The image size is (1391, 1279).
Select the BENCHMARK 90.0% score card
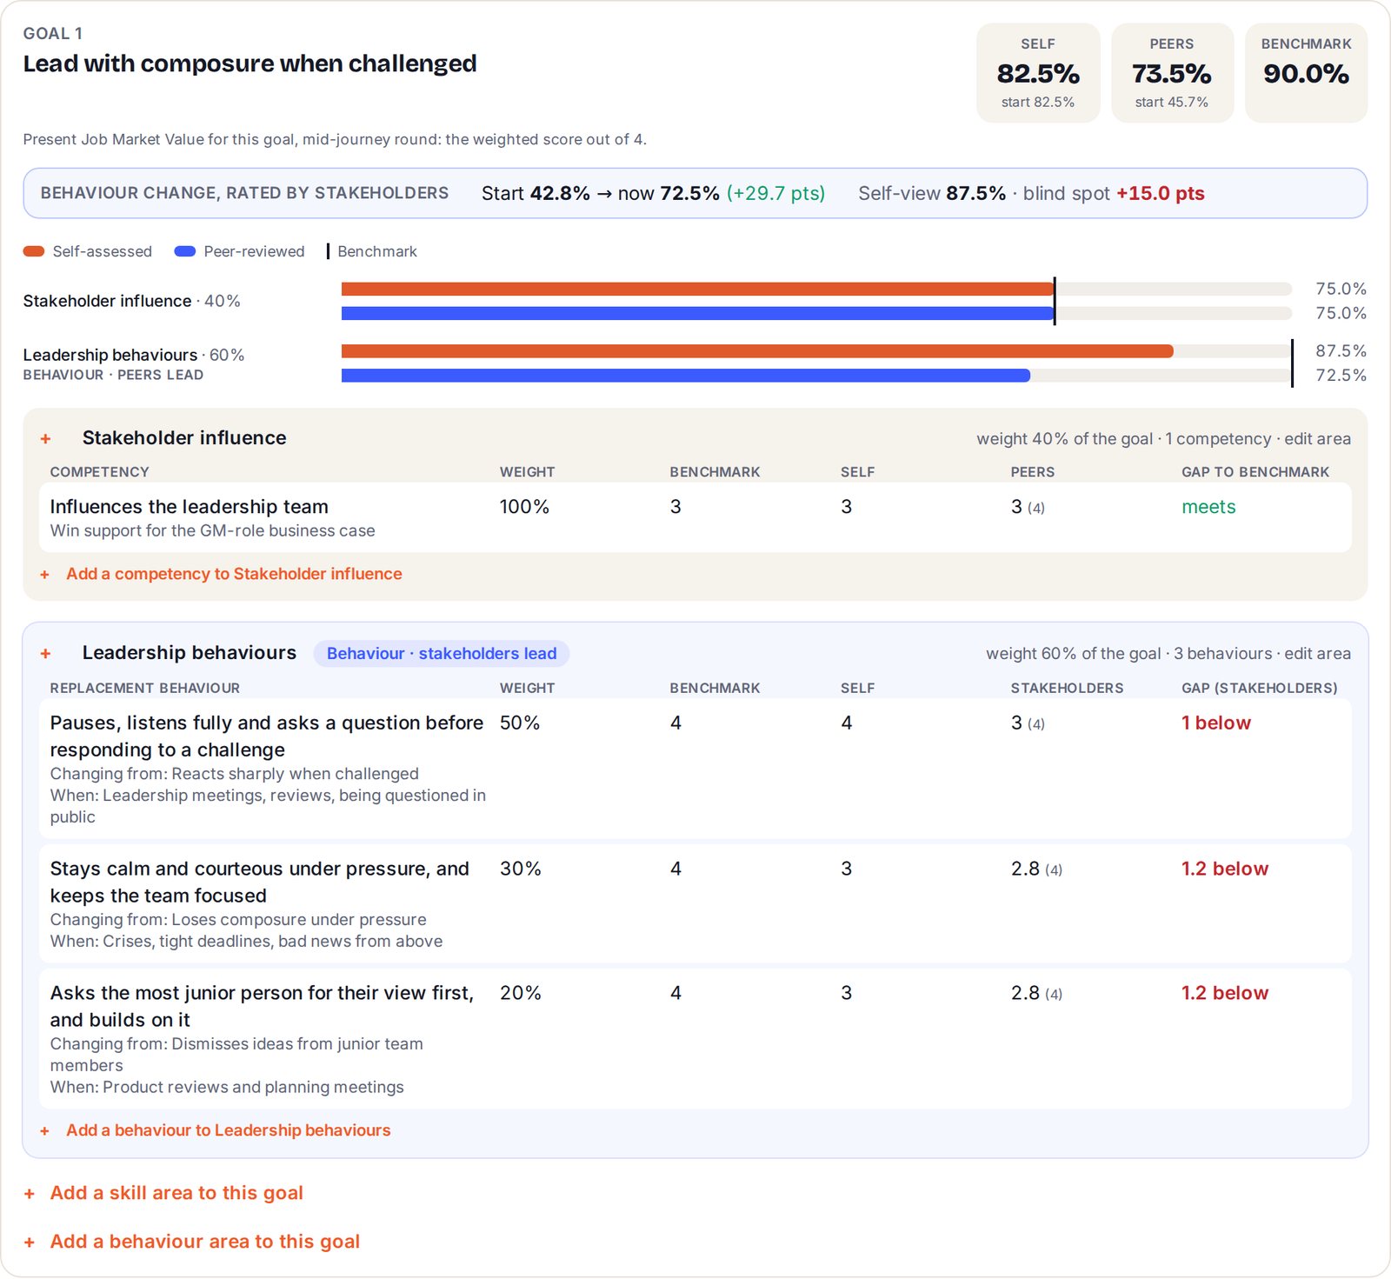tap(1306, 73)
